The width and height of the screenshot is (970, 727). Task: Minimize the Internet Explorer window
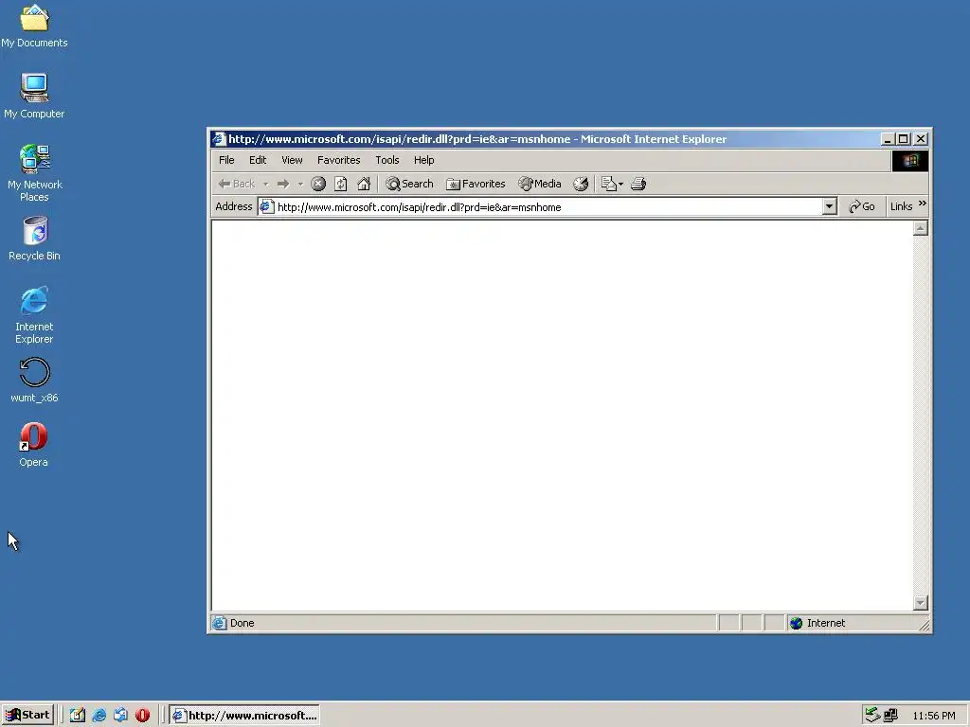(x=887, y=139)
